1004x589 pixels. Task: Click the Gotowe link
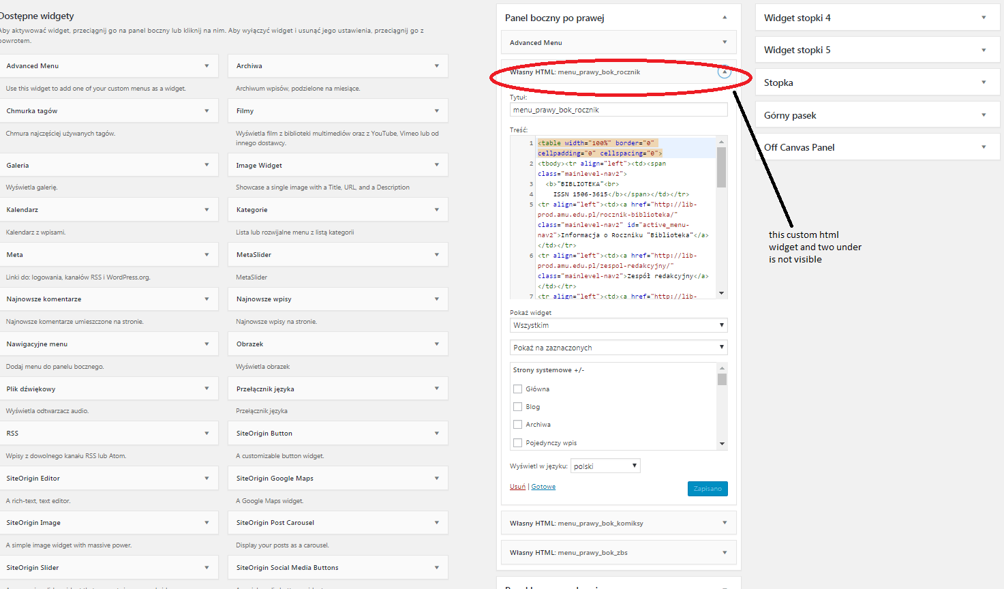[x=543, y=486]
